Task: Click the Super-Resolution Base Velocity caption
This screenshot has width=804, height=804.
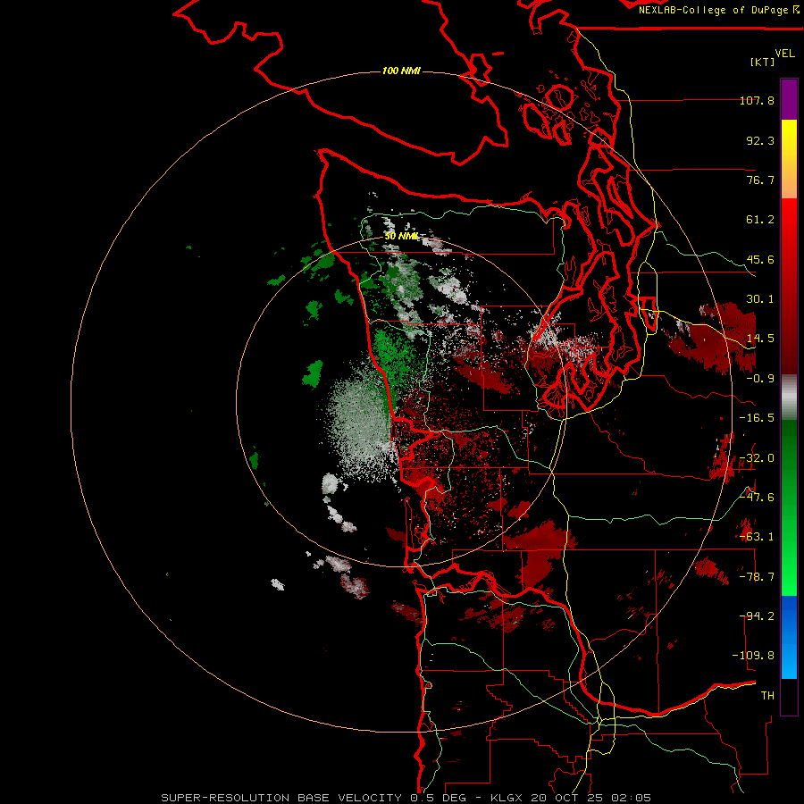Action: (406, 798)
